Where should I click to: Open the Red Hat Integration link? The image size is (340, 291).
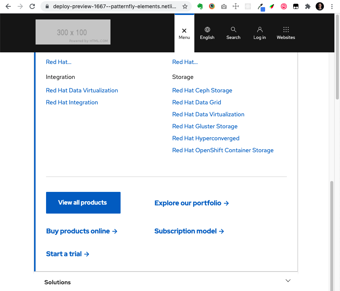point(72,102)
